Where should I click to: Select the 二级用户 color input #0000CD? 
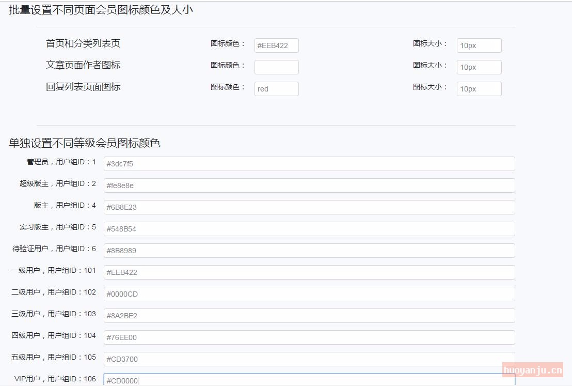[x=309, y=294]
